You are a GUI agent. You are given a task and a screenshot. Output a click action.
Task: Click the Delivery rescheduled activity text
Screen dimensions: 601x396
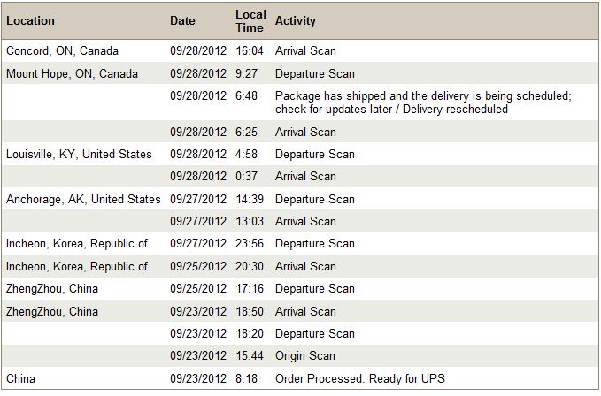click(455, 110)
